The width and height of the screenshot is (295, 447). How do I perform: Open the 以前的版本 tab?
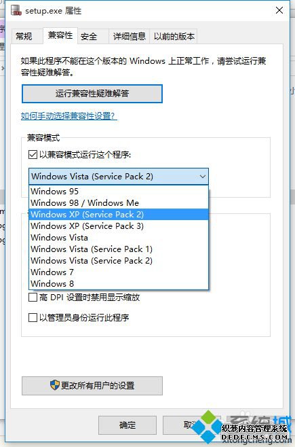pos(174,36)
